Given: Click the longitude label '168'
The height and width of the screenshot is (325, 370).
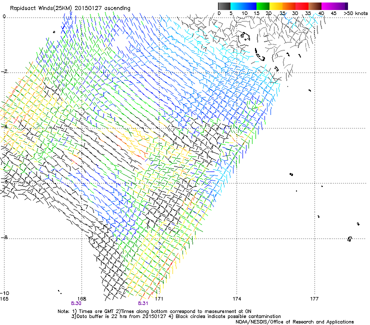Looking at the screenshot, I should (82, 299).
